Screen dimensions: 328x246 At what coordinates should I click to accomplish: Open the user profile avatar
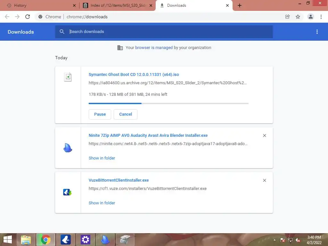click(x=311, y=17)
